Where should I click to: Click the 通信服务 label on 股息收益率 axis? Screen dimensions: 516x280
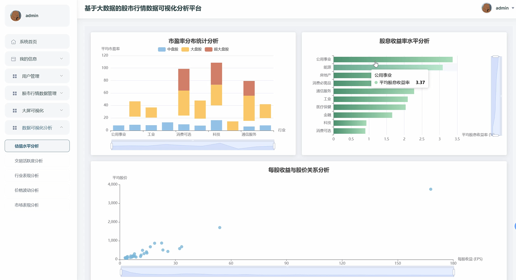tap(323, 91)
